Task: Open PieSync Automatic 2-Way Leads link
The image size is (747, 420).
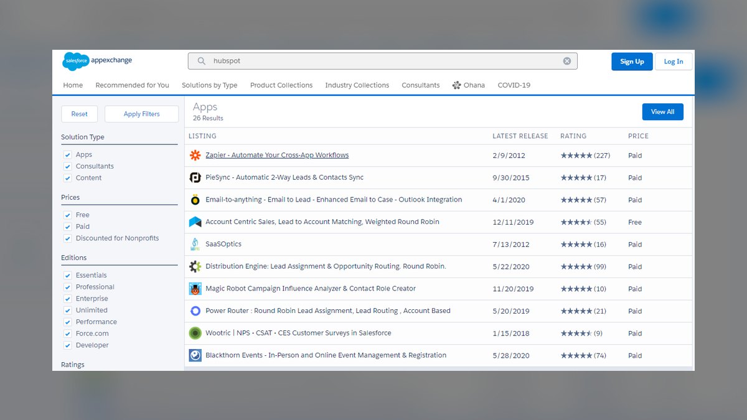Action: point(284,177)
